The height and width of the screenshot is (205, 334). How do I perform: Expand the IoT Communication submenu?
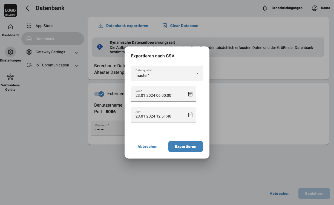(x=76, y=66)
